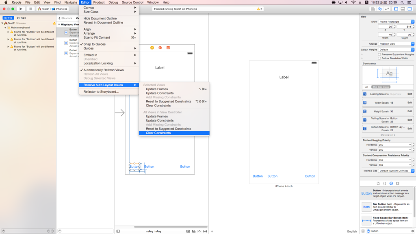
Task: Add another preview with the plus button
Action: 212,231
